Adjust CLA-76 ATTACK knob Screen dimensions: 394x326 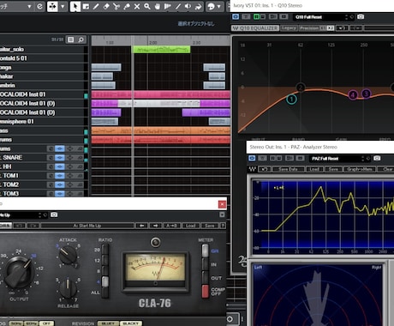click(68, 255)
